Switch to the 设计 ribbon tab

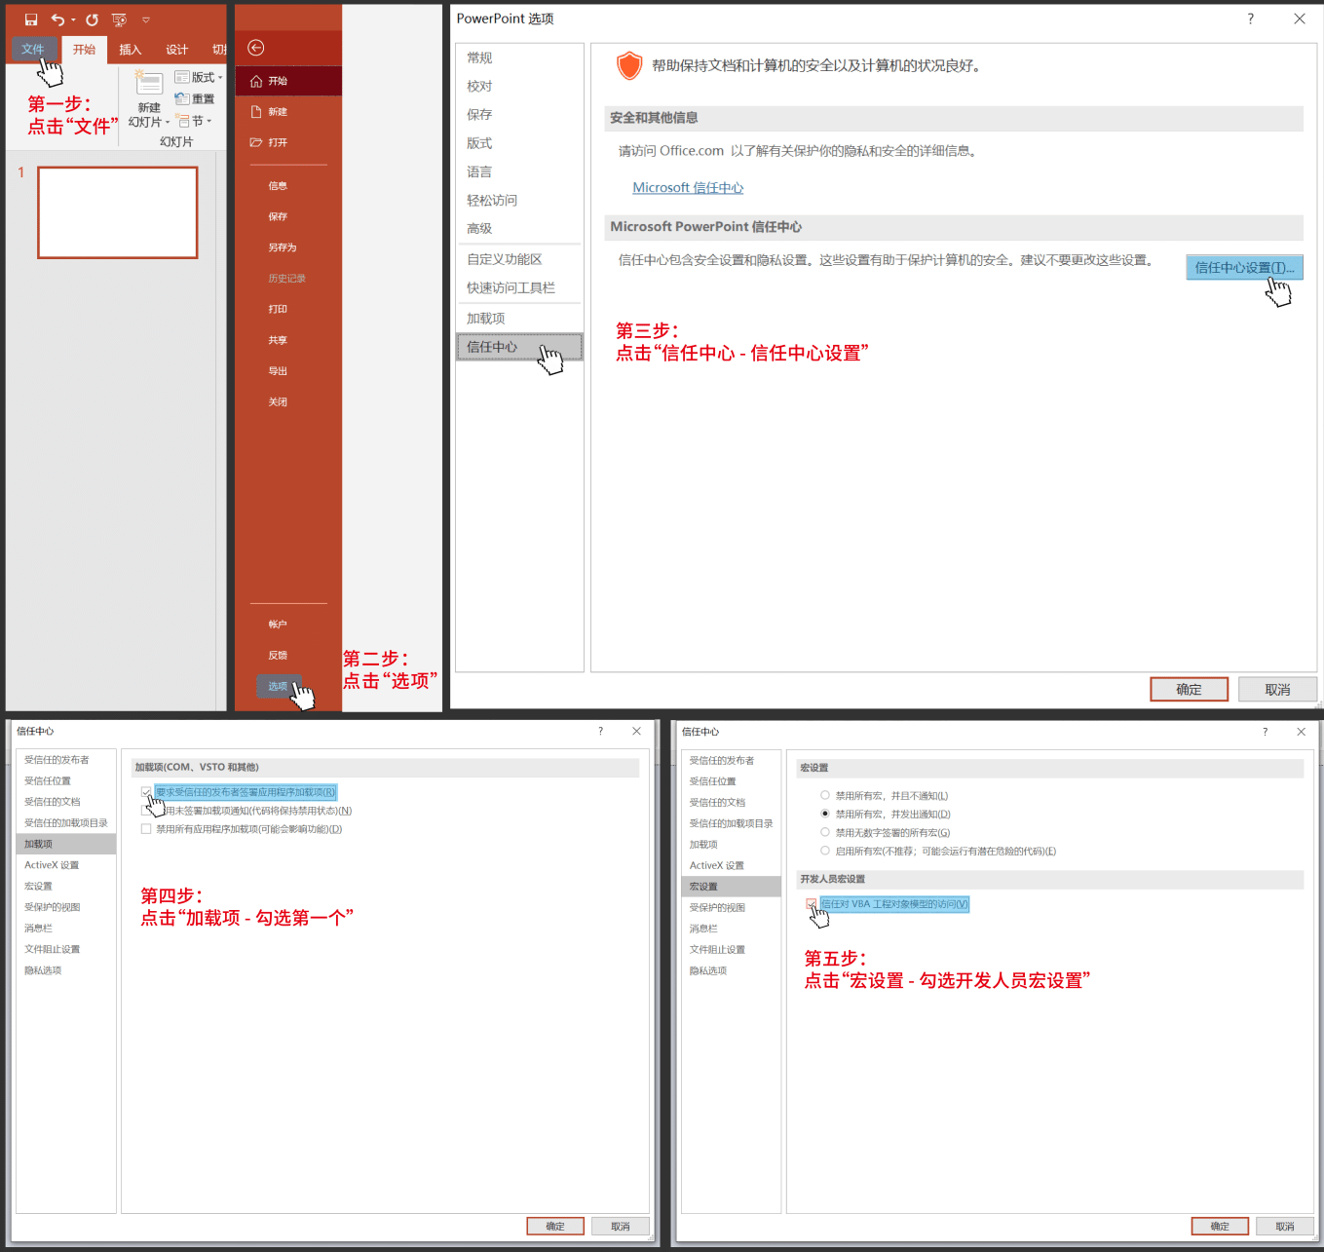click(177, 50)
